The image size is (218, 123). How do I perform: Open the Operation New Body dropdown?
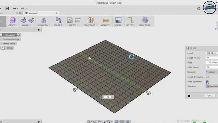tap(212, 86)
